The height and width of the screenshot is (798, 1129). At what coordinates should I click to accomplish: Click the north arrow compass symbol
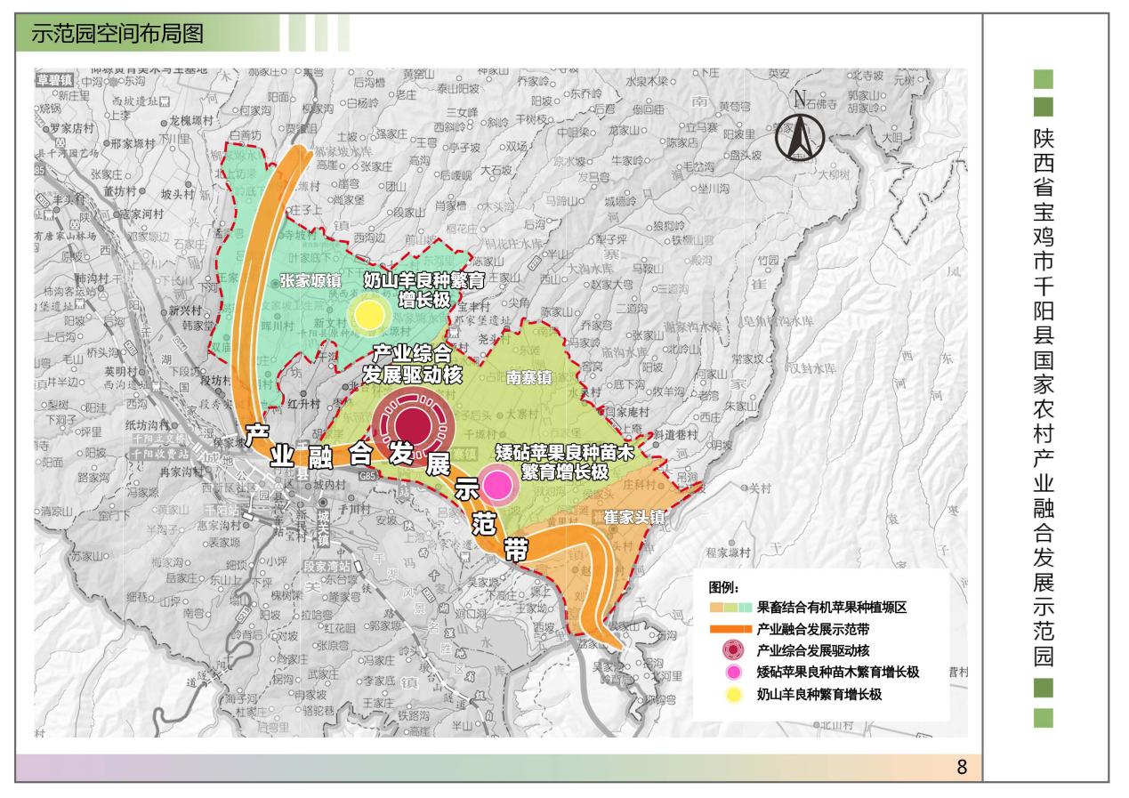pyautogui.click(x=799, y=133)
